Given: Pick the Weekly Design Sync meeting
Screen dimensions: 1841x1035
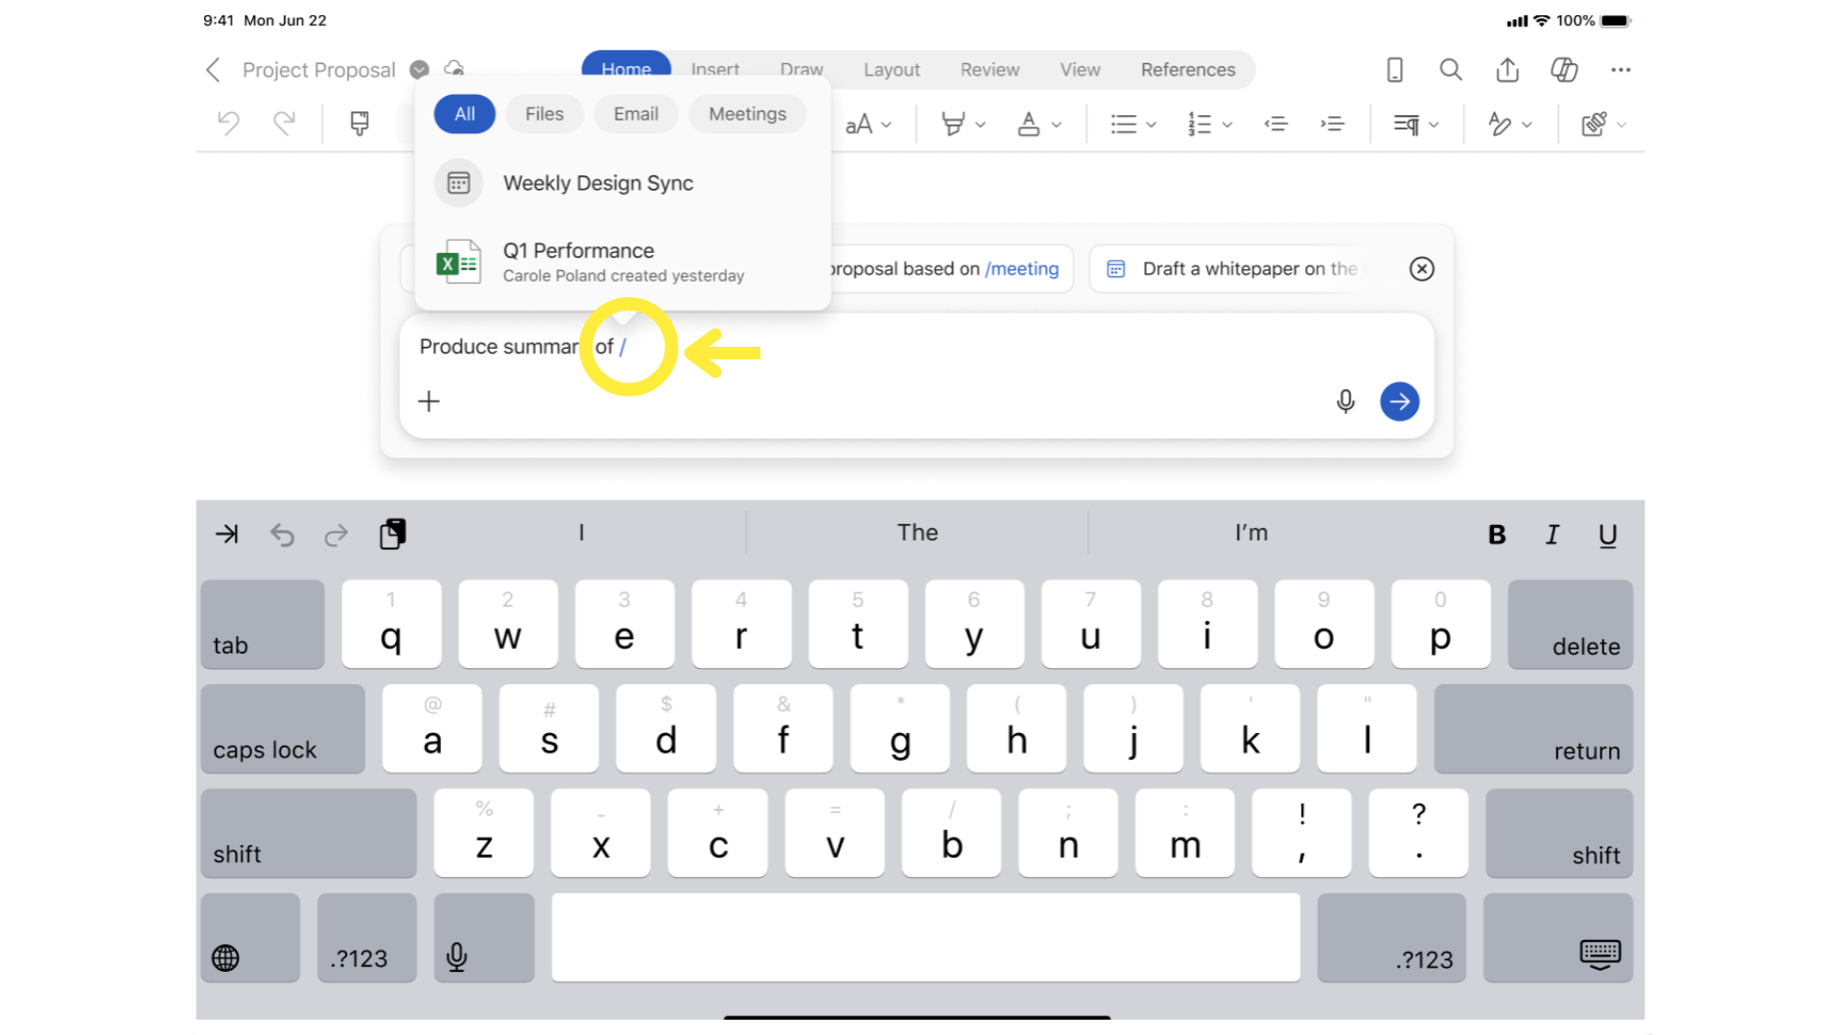Looking at the screenshot, I should coord(597,183).
